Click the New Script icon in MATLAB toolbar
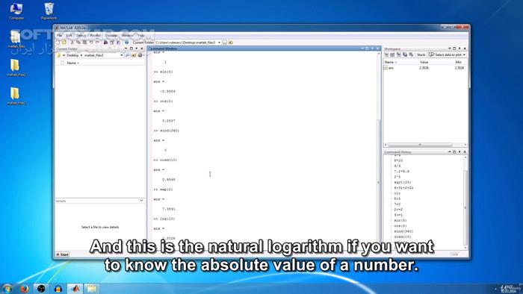This screenshot has width=523, height=294. 58,43
